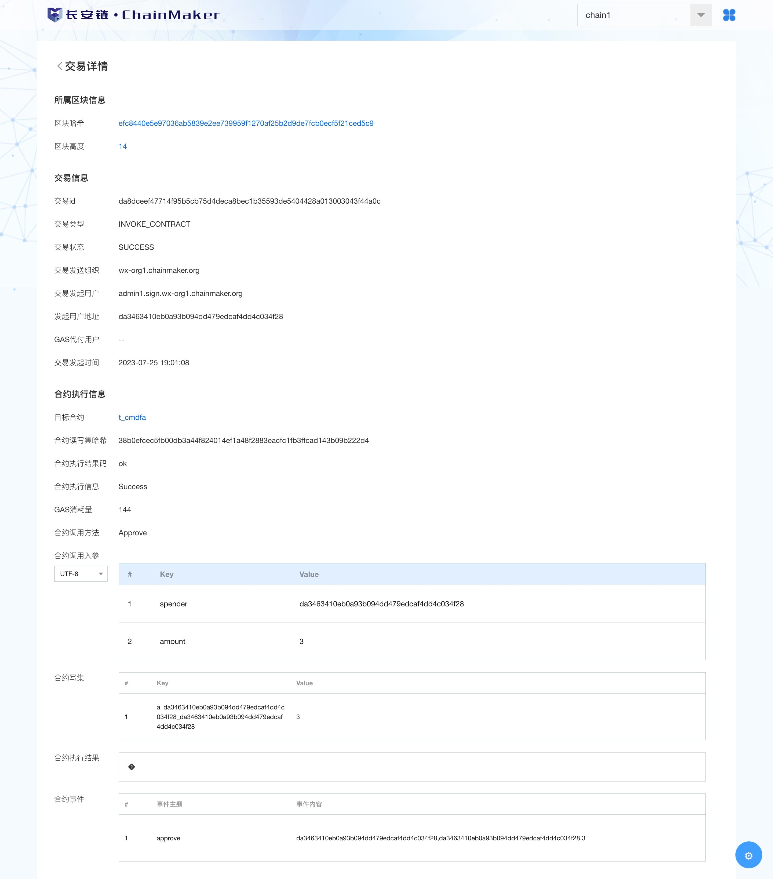
Task: Click the 事件内容 column header
Action: pyautogui.click(x=309, y=804)
